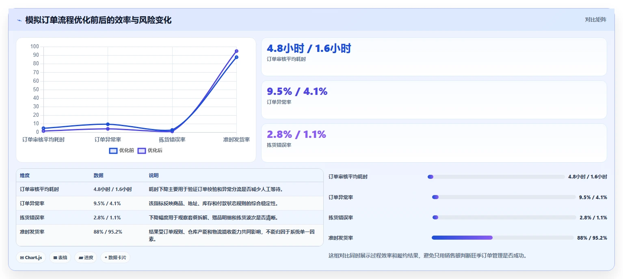This screenshot has width=623, height=279.
Task: Select the 订单异常率 cell in the table
Action: (32, 204)
